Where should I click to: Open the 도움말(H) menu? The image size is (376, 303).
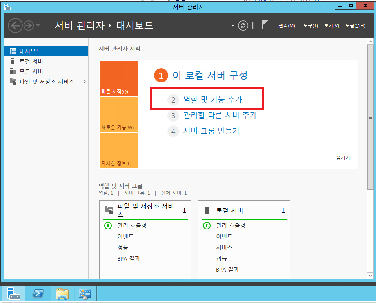(355, 25)
